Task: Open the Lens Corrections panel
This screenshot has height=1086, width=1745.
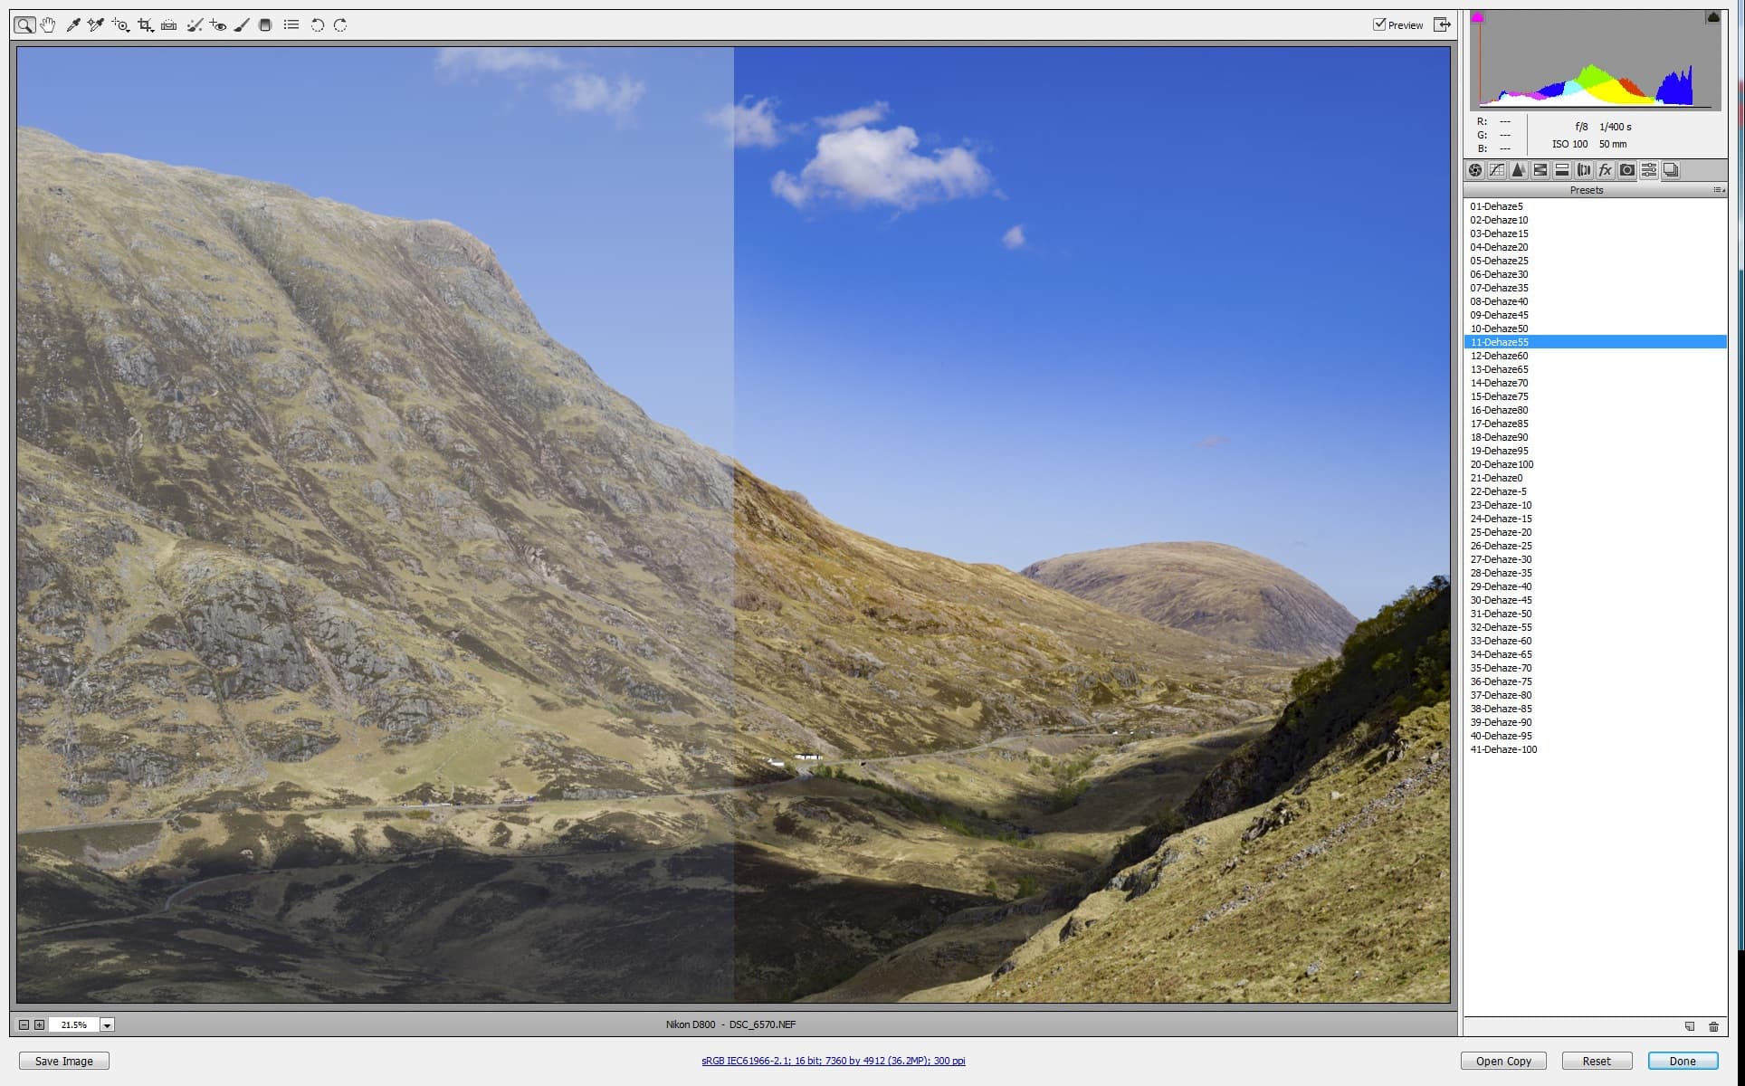Action: (x=1583, y=169)
